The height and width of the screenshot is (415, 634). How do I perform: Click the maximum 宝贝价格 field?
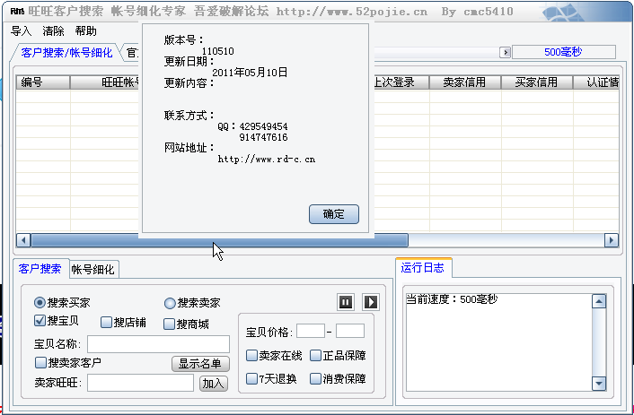pyautogui.click(x=349, y=331)
